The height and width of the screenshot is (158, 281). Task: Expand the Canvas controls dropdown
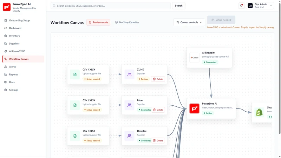189,22
